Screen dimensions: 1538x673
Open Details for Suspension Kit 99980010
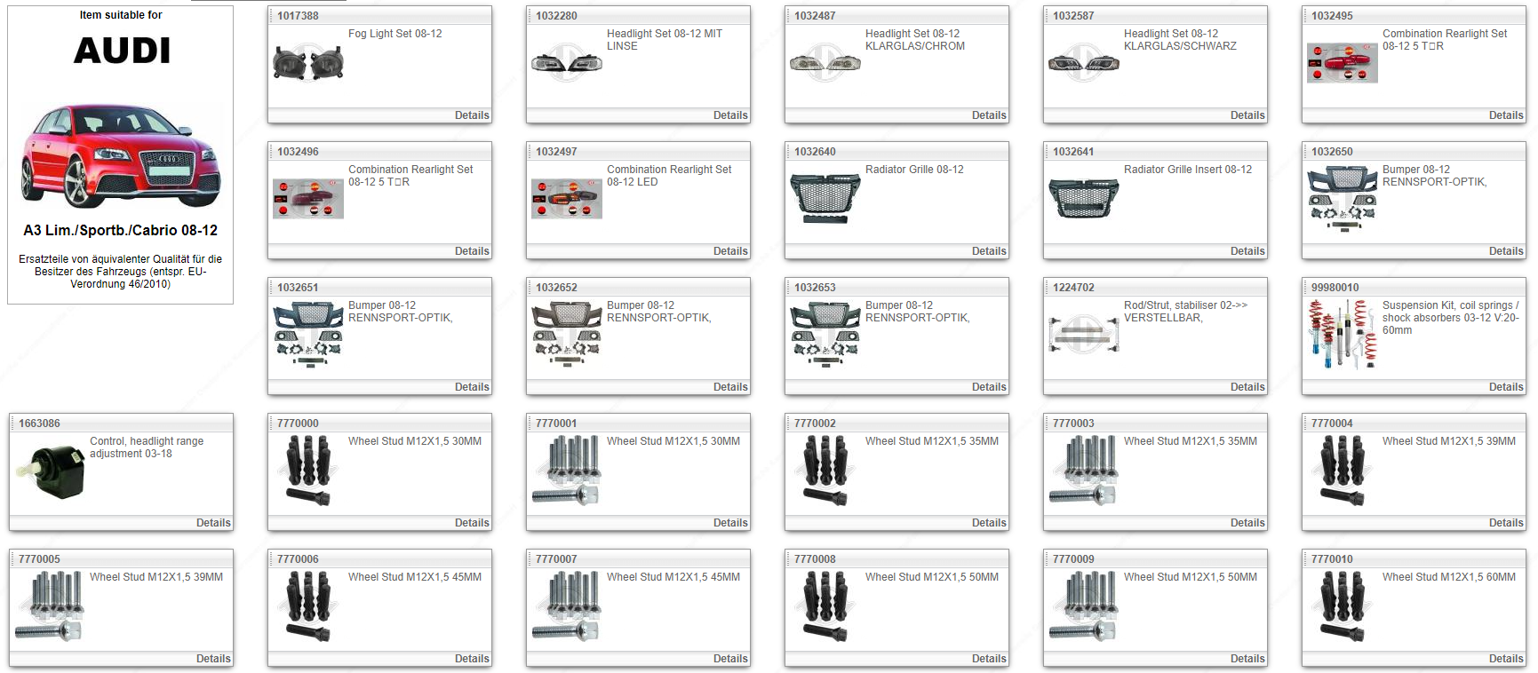(x=1505, y=387)
